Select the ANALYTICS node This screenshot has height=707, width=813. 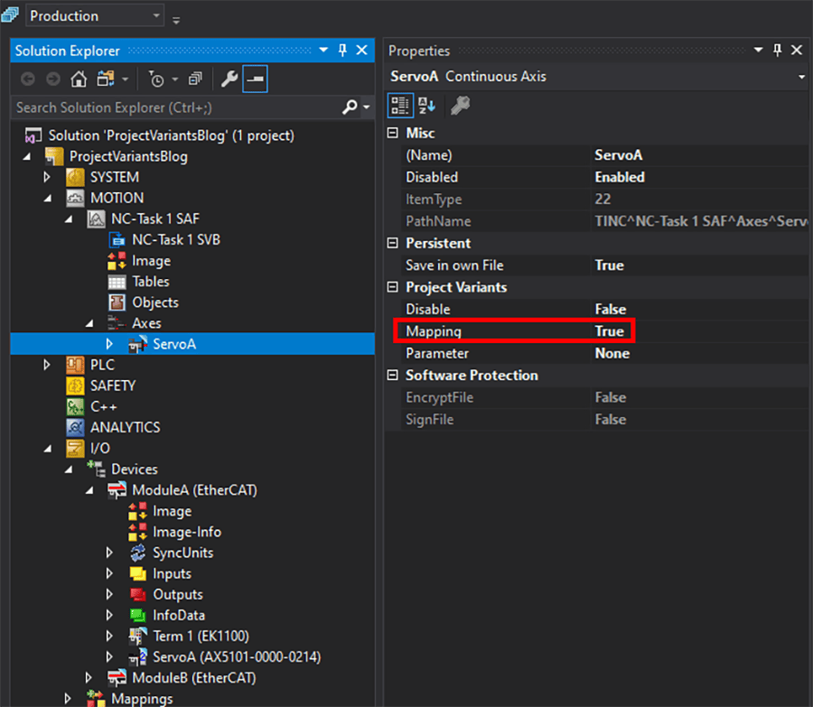125,428
